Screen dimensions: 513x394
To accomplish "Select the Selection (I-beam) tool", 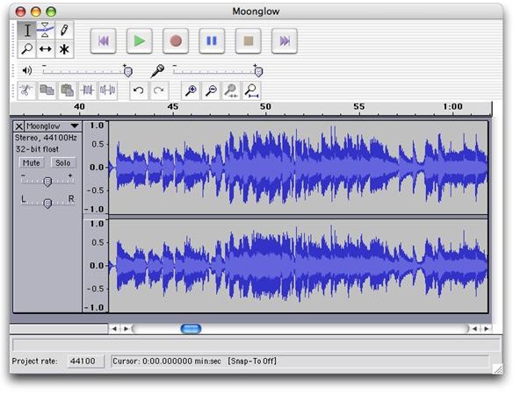I will [27, 31].
